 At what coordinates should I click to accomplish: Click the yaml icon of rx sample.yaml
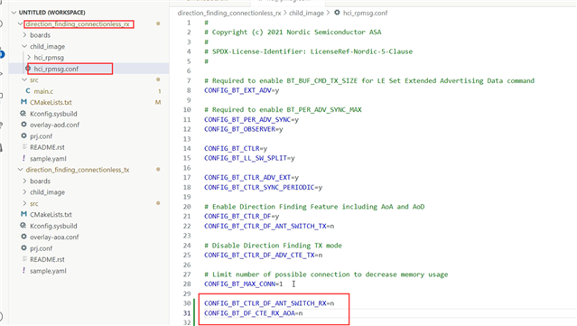(23, 158)
